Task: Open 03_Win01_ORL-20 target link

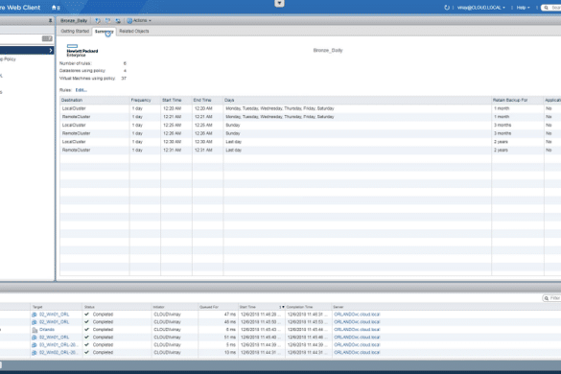Action: pos(58,345)
